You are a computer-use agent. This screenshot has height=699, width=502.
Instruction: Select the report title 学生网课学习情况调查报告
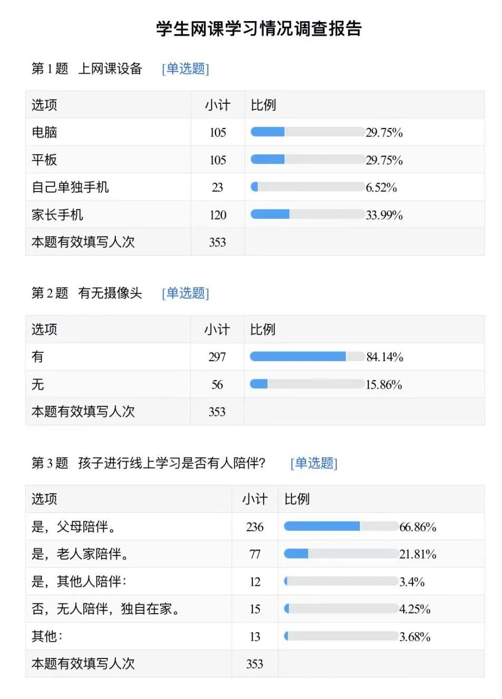(x=259, y=28)
